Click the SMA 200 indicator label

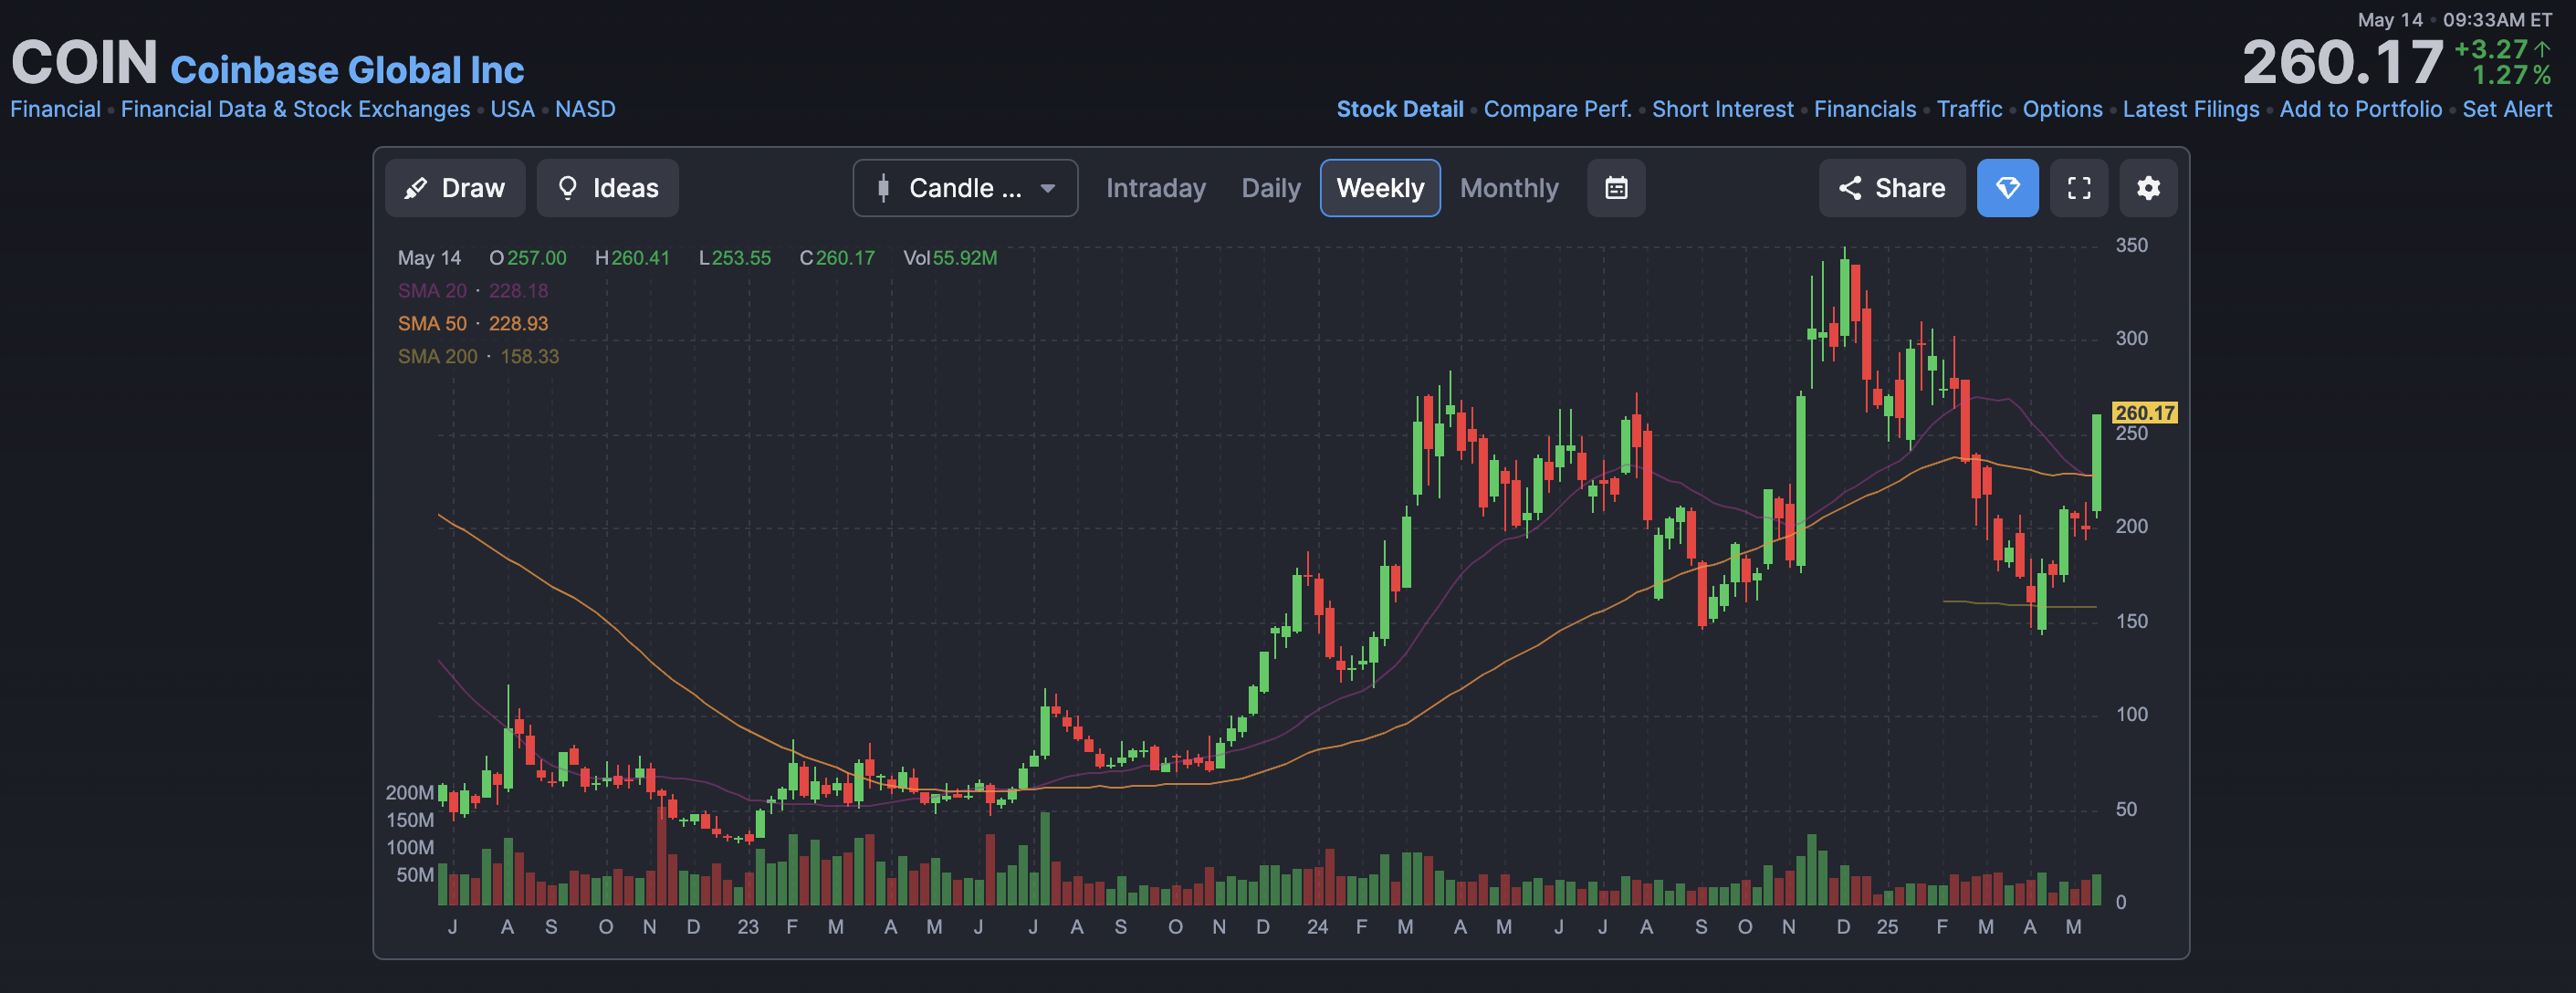point(437,357)
